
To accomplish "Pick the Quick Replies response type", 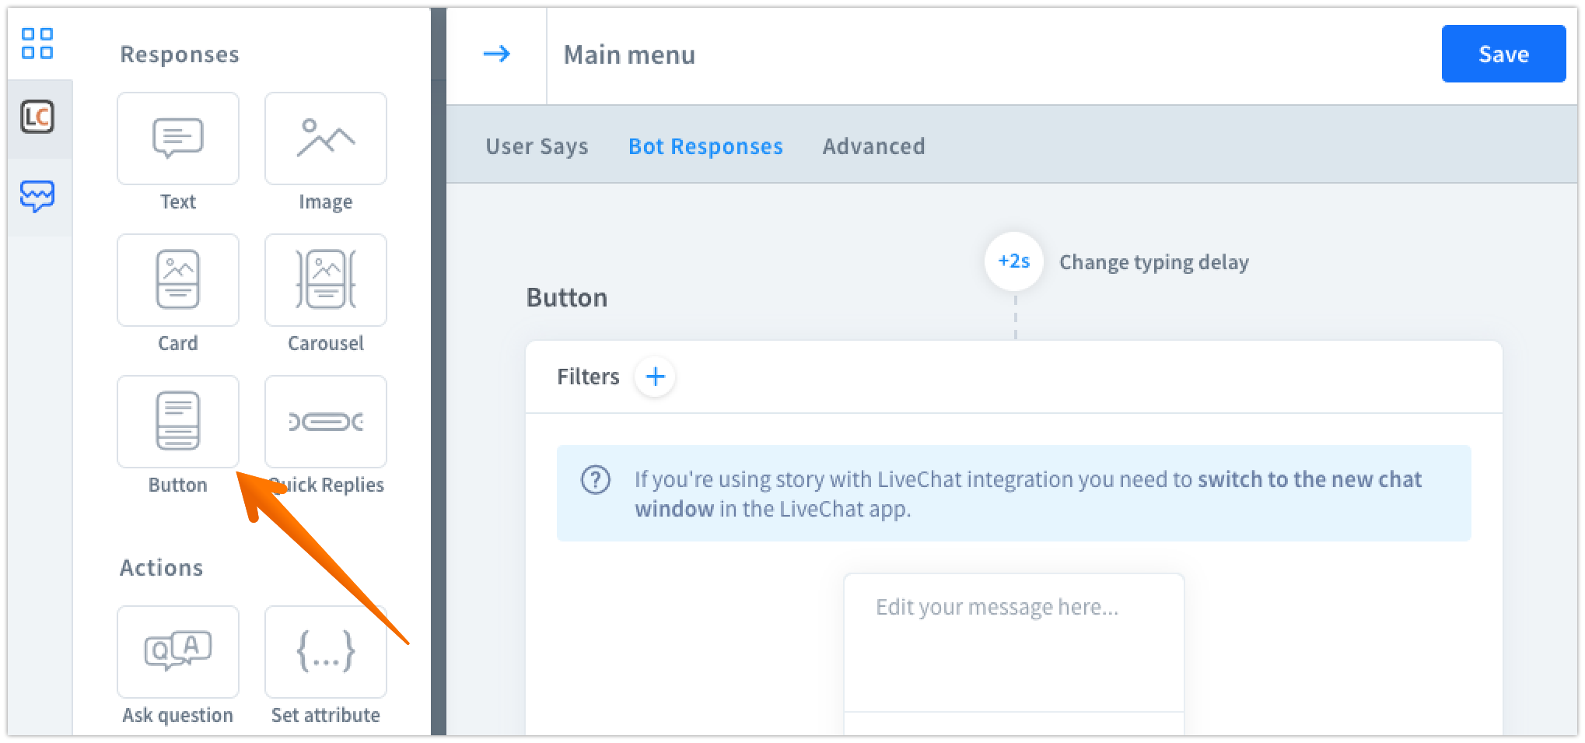I will 325,421.
